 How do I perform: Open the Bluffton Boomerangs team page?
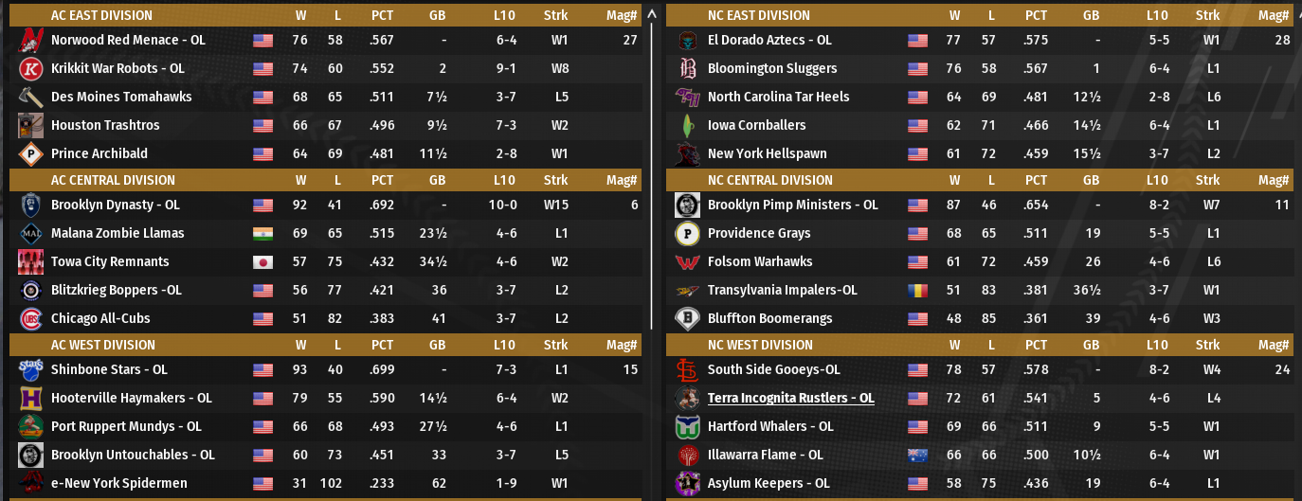769,318
